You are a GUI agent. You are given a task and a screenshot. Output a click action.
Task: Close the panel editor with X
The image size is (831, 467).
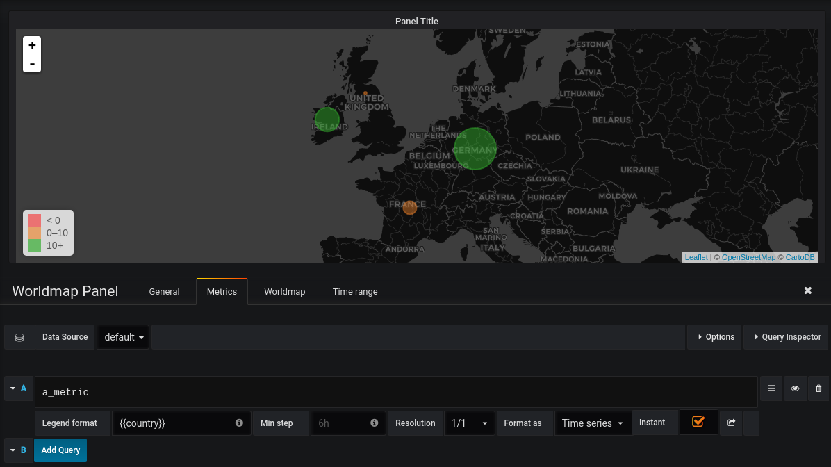[807, 290]
